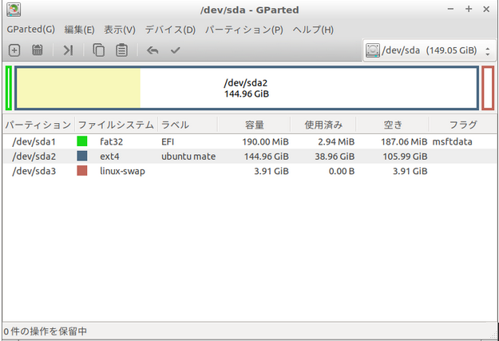
Task: Click the 0 件の操作を保留中 status text
Action: (46, 331)
